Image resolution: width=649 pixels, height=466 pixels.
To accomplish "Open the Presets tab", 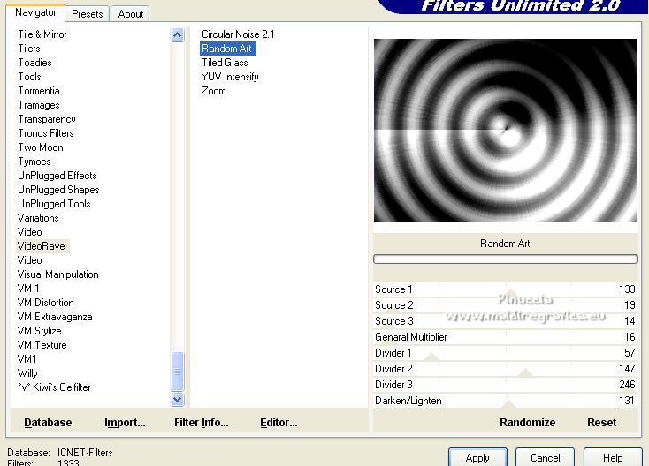I will pos(88,14).
